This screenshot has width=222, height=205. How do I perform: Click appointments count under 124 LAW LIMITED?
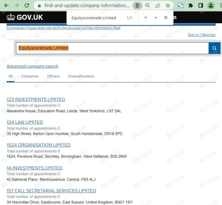point(33,128)
